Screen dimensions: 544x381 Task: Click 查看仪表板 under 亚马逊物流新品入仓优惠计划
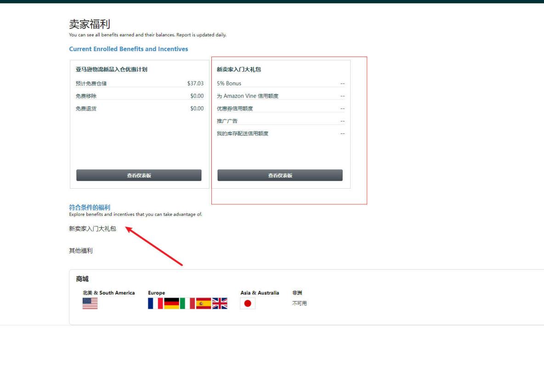[x=139, y=175]
